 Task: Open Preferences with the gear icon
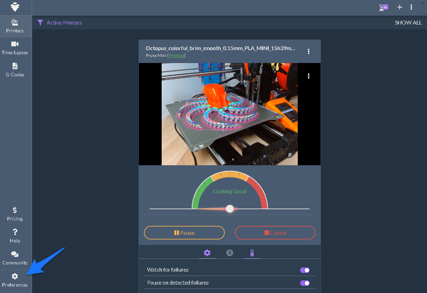[15, 280]
